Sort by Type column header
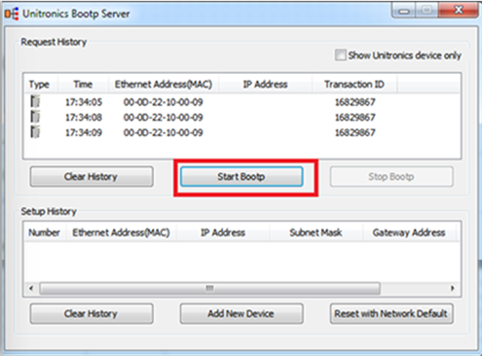The height and width of the screenshot is (356, 482). pos(41,85)
